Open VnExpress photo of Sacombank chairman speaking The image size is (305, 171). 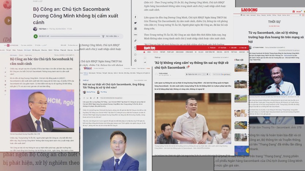pyautogui.click(x=42, y=111)
